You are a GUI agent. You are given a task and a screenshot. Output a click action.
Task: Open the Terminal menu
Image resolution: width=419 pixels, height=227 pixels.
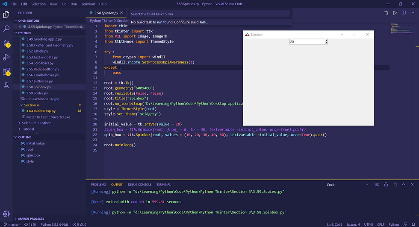[88, 4]
